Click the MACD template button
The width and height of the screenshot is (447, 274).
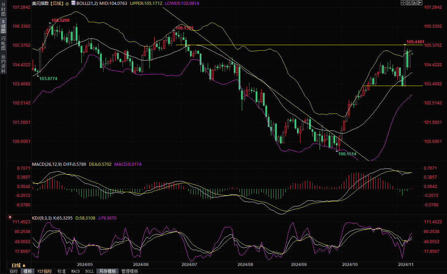tap(75, 271)
